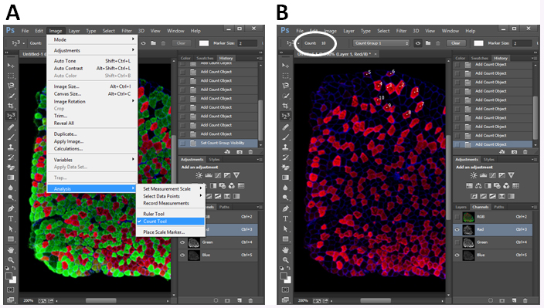Viewport: 544px width, 308px height.
Task: Open the Count Group 1 dropdown
Action: coord(381,43)
